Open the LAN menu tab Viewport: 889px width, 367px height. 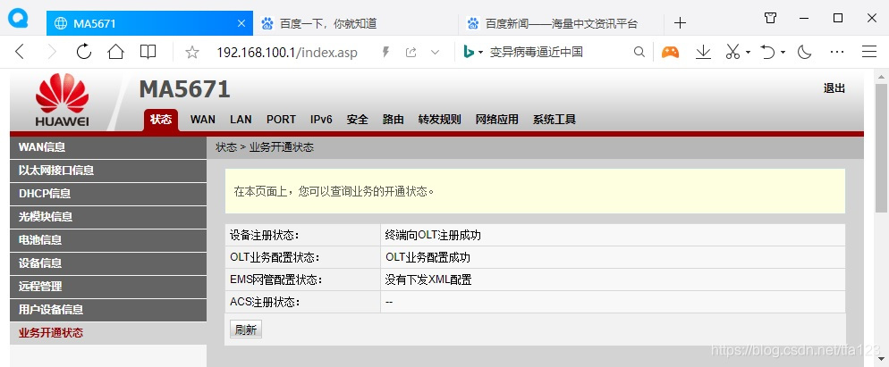tap(241, 120)
